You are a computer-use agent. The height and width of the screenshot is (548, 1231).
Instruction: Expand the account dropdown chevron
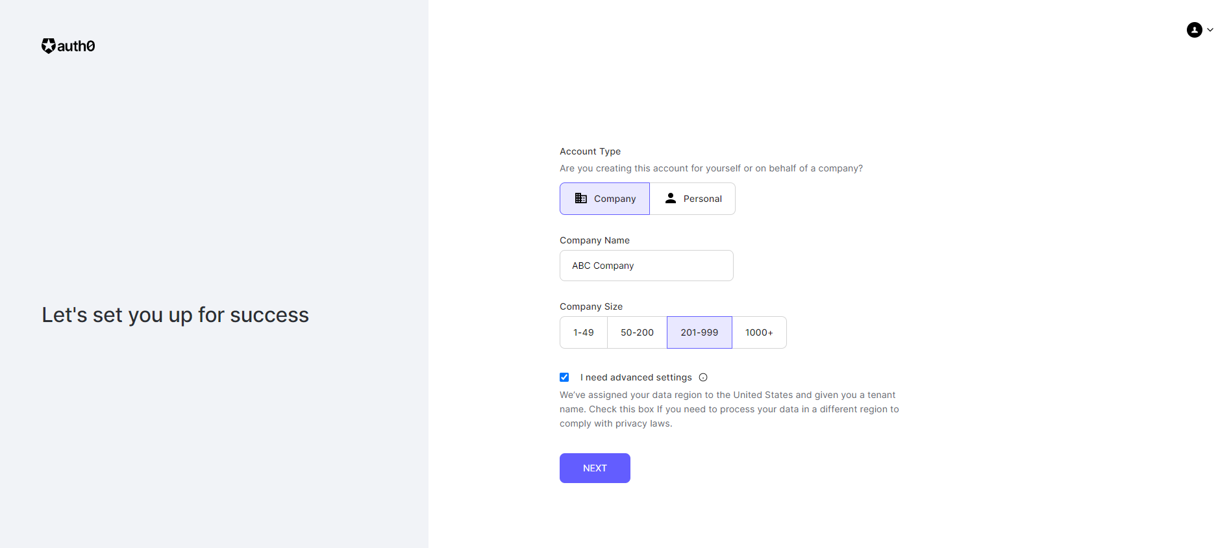1210,30
